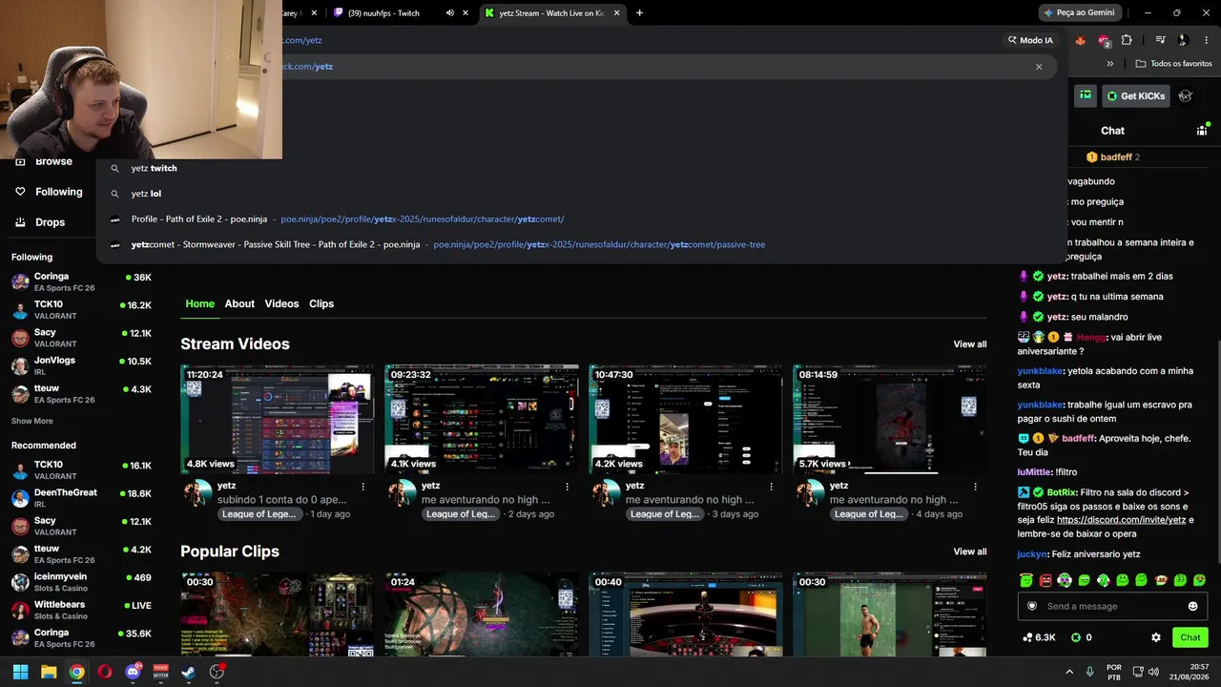The width and height of the screenshot is (1221, 687).
Task: Open the yetzcomet Passive Skill Tree suggestion
Action: click(x=580, y=245)
